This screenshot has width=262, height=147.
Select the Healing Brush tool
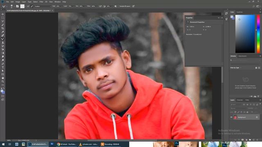tap(3, 36)
